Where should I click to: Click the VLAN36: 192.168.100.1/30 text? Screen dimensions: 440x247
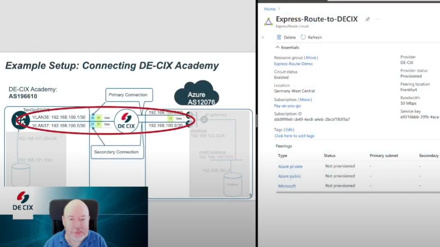pos(59,117)
